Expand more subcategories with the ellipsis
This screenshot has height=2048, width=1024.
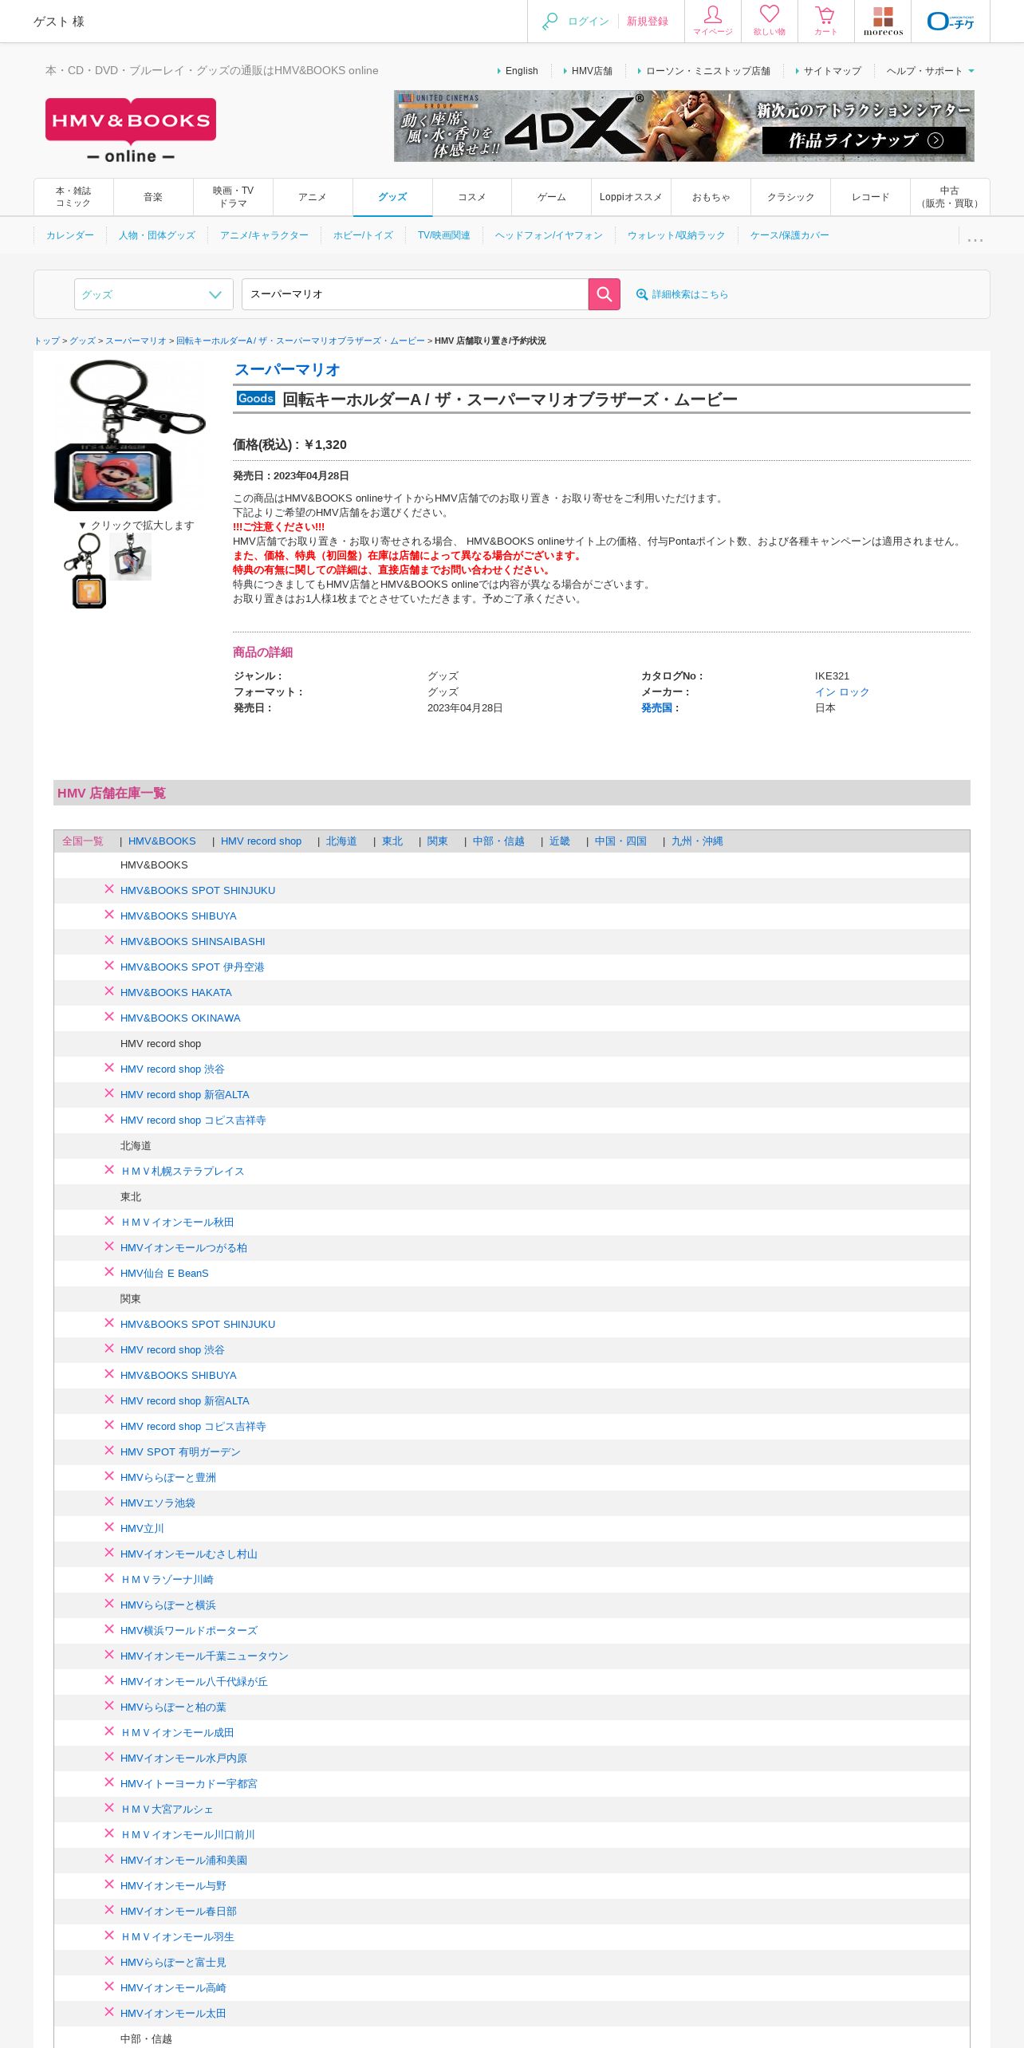pos(975,238)
